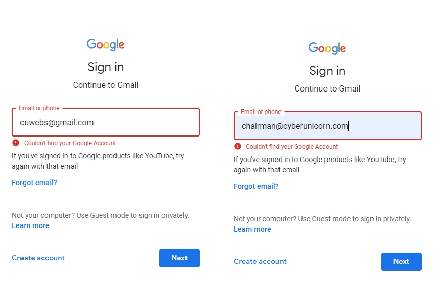Click Continue to Gmail text above chairman@cyberunicorn.com
442x295 pixels.
(327, 88)
